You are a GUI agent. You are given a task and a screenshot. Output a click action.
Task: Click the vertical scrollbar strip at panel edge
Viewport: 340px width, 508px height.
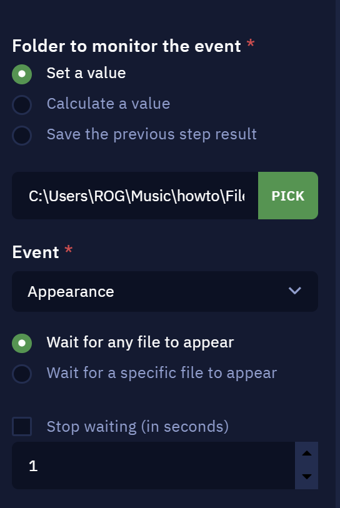coord(337,254)
